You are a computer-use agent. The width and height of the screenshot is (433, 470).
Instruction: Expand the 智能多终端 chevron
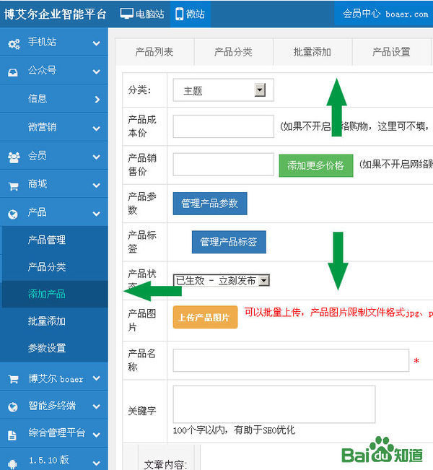(x=97, y=406)
